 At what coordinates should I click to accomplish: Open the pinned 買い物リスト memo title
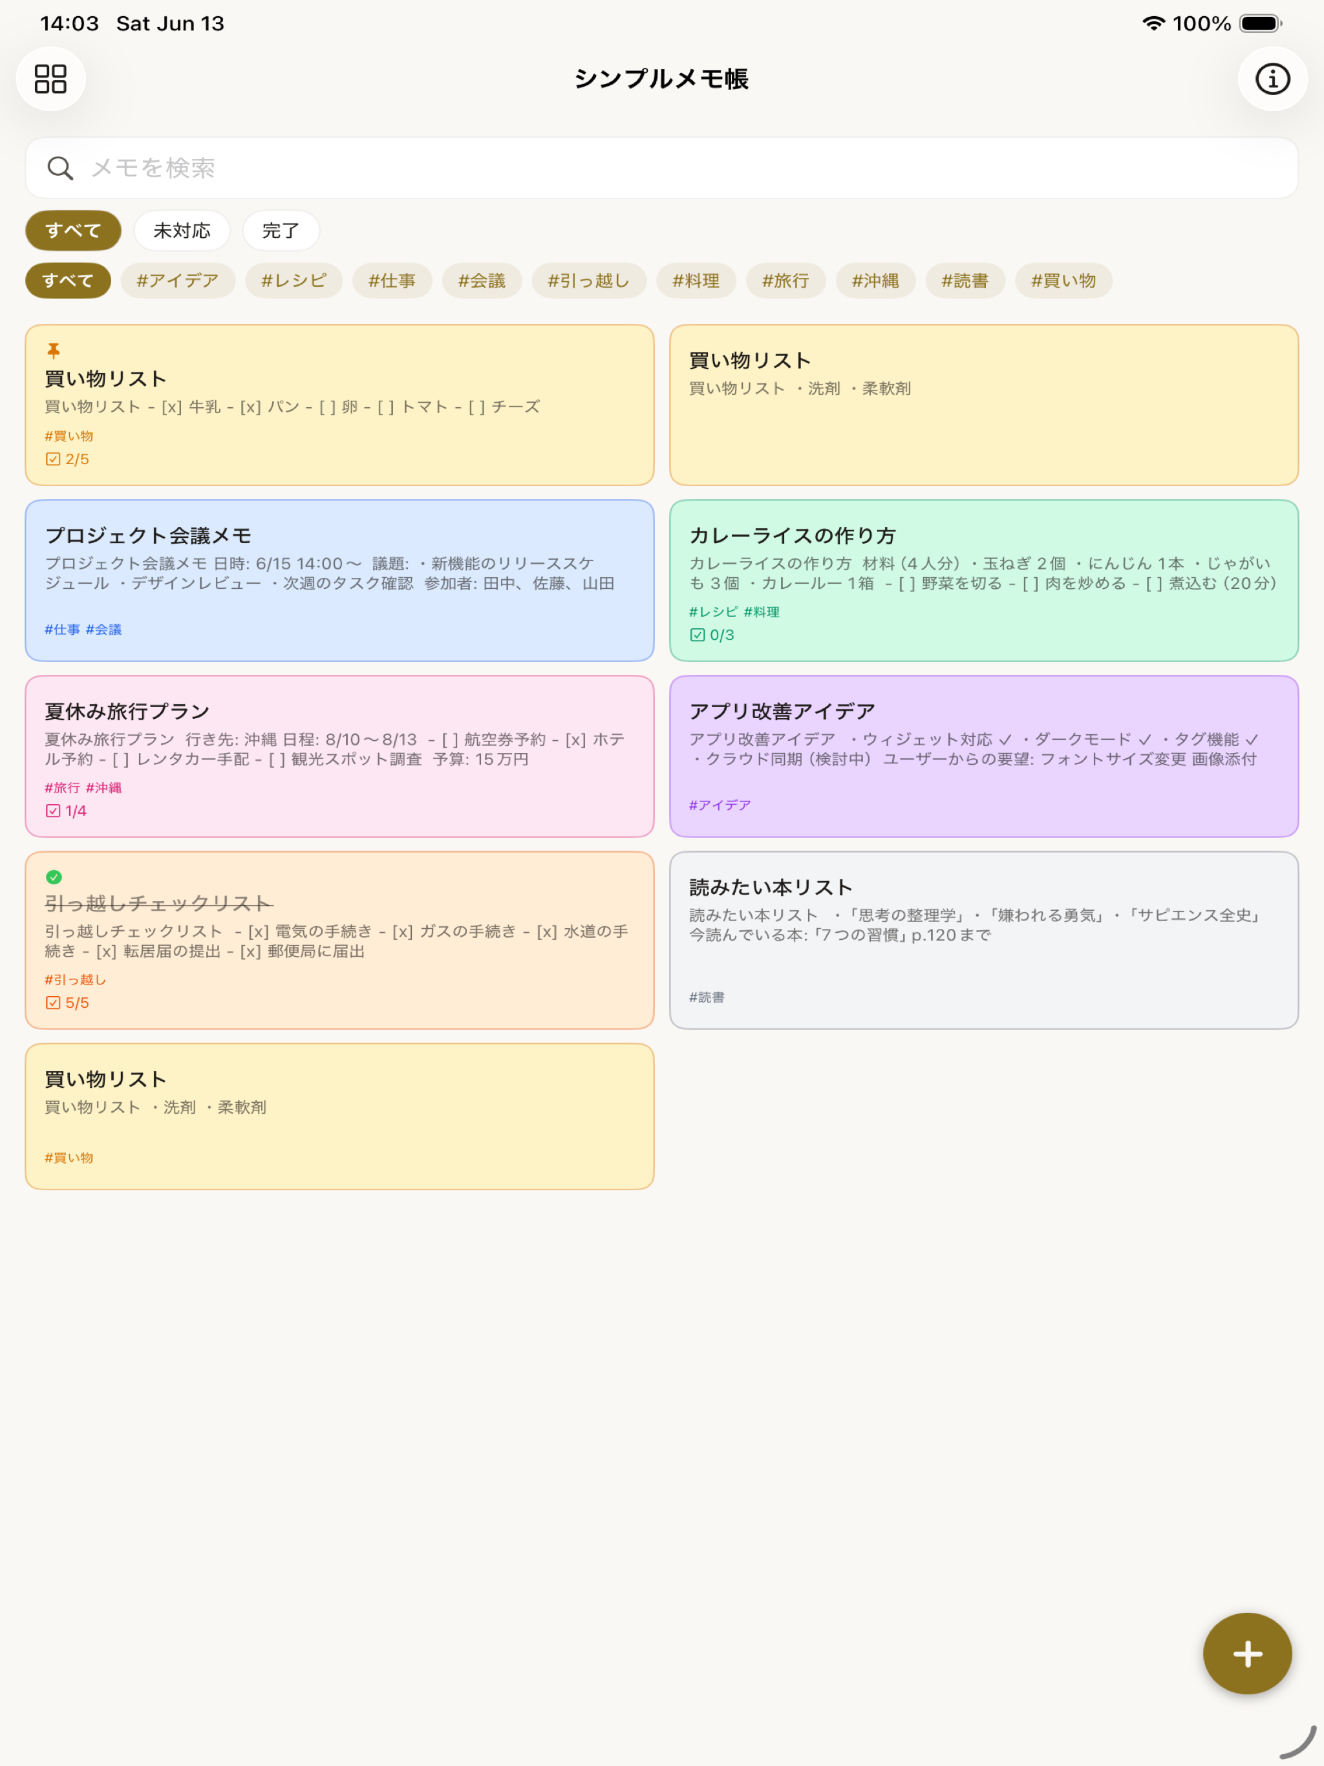coord(105,378)
